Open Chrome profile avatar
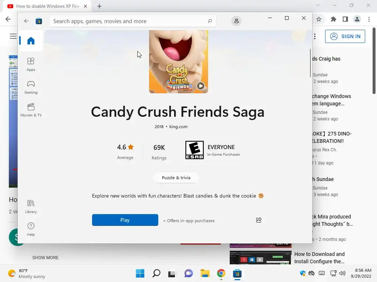The height and width of the screenshot is (282, 377). [357, 19]
